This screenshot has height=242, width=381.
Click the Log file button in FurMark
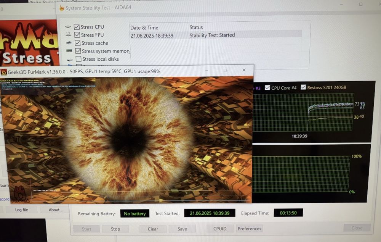(x=22, y=210)
